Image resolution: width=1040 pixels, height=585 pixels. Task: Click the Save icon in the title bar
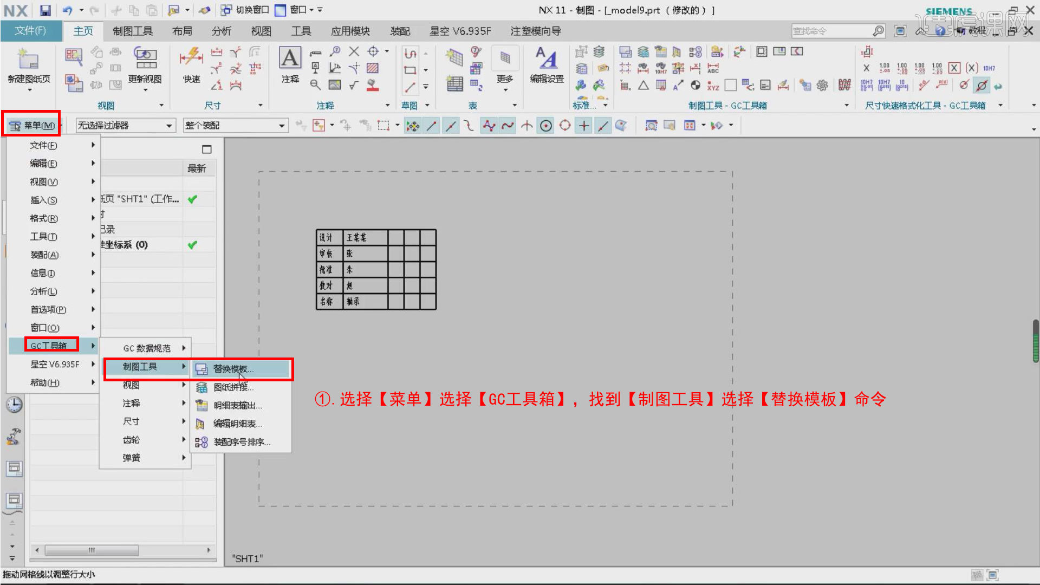(x=45, y=10)
